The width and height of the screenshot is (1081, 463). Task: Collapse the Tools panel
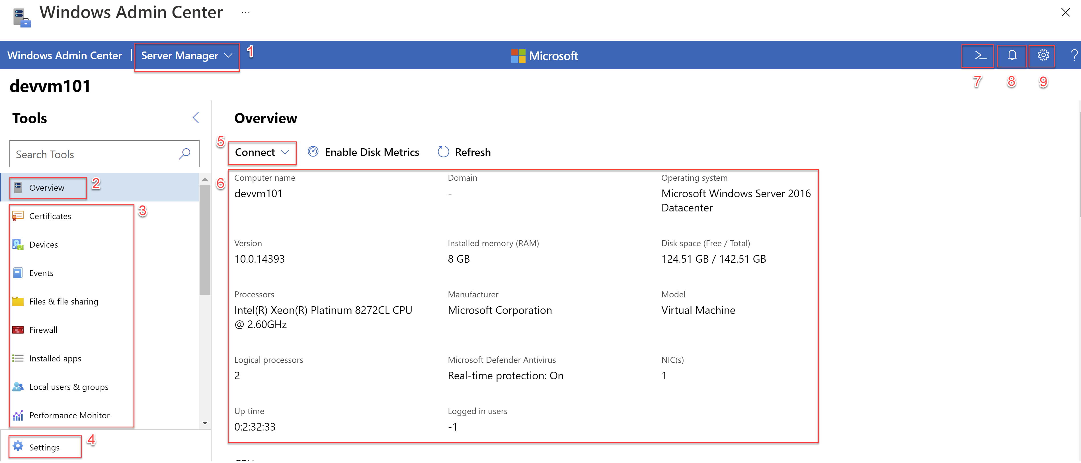[x=196, y=118]
